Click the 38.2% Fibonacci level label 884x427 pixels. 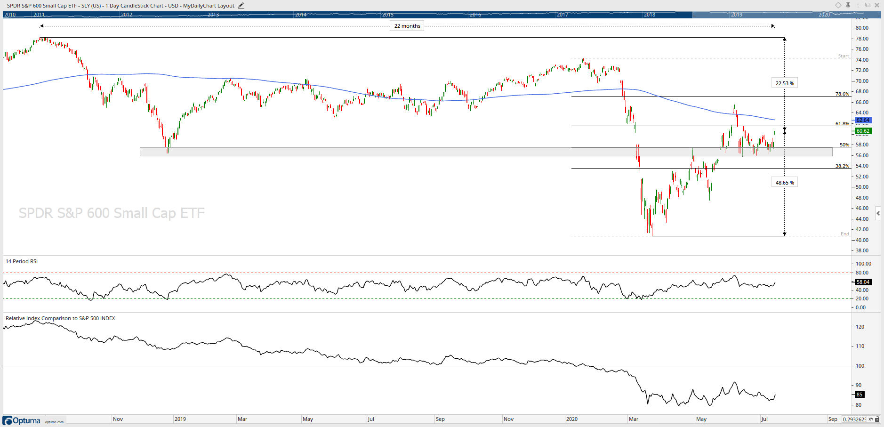click(x=842, y=166)
